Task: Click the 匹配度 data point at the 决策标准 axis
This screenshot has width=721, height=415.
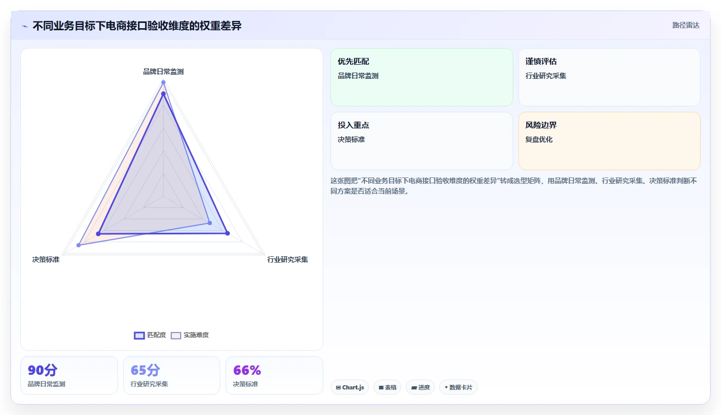Action: point(98,233)
